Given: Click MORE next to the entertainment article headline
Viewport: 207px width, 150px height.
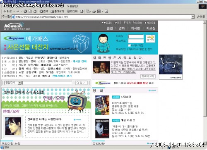Looking at the screenshot, I should [x=77, y=119].
